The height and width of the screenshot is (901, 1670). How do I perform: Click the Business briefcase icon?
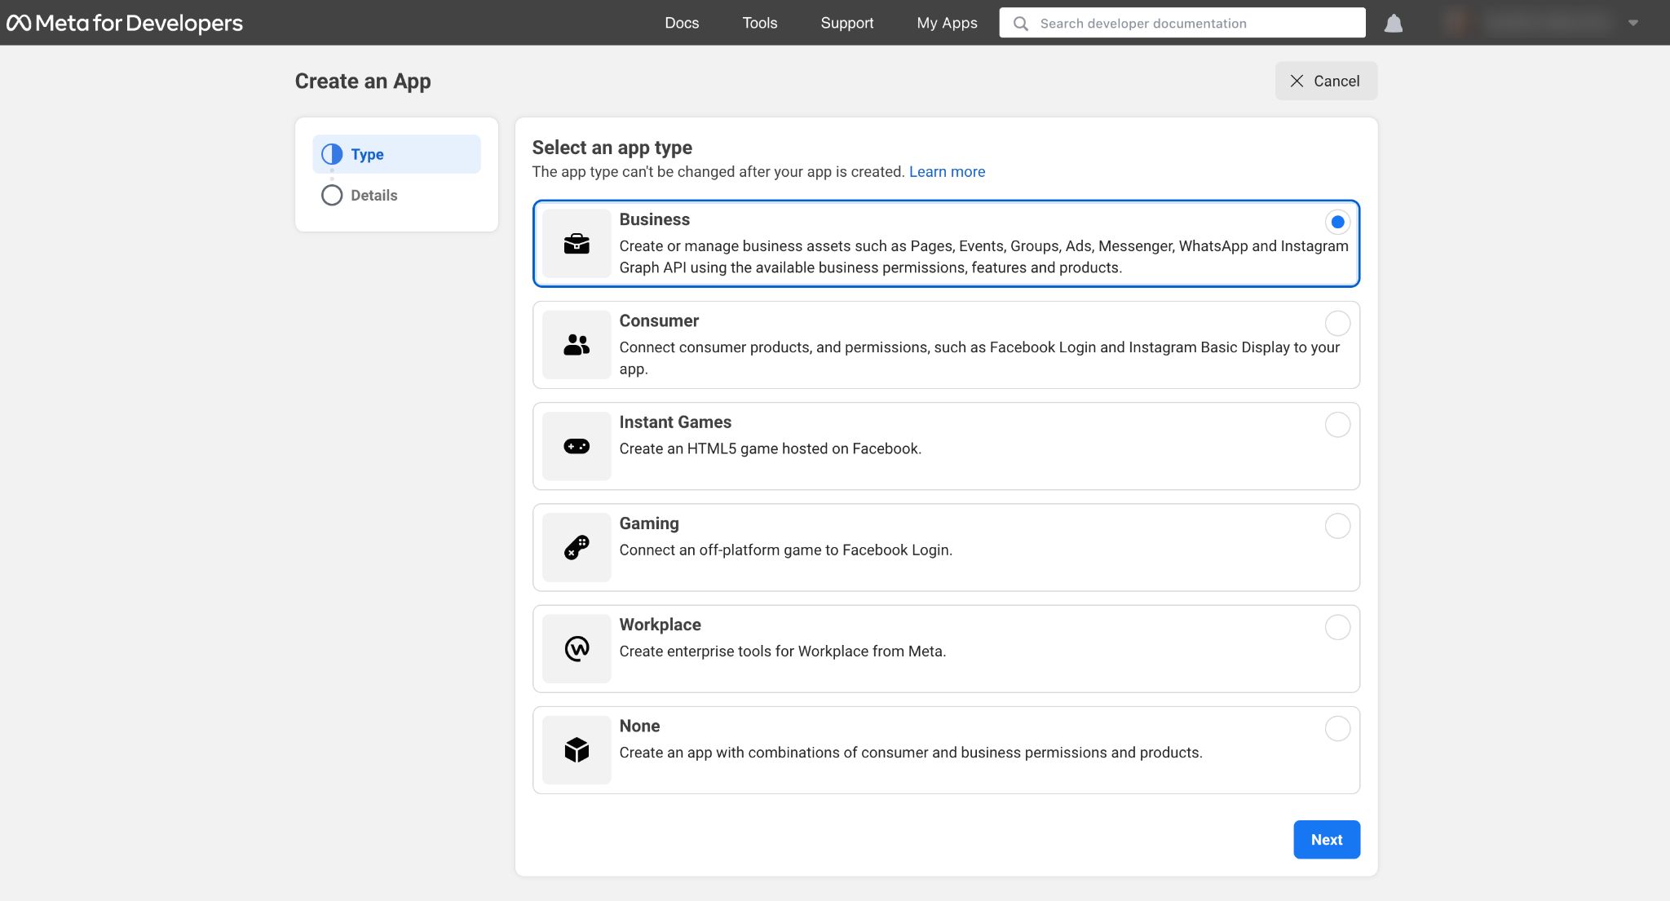[577, 244]
